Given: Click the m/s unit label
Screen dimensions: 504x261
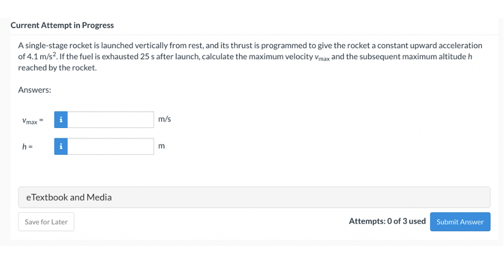Looking at the screenshot, I should point(165,120).
